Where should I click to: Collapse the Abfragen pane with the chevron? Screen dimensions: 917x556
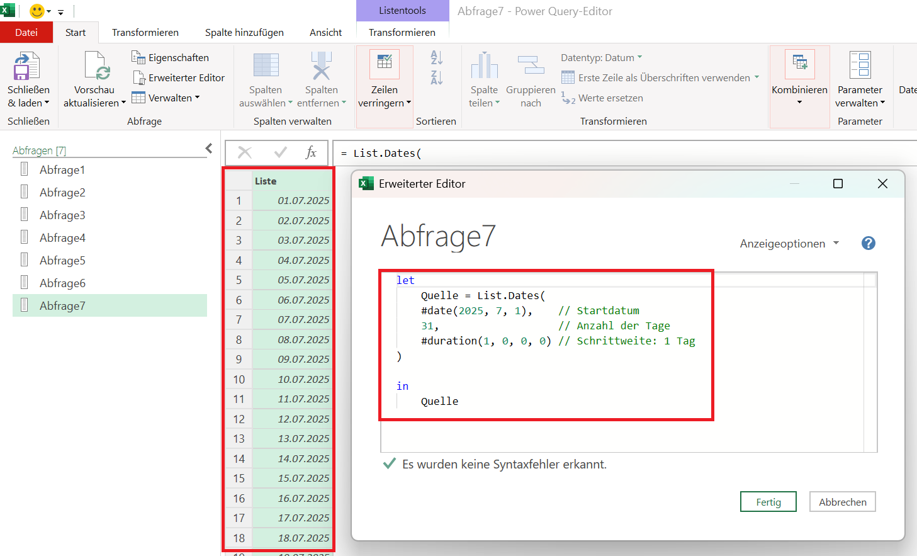click(x=209, y=149)
